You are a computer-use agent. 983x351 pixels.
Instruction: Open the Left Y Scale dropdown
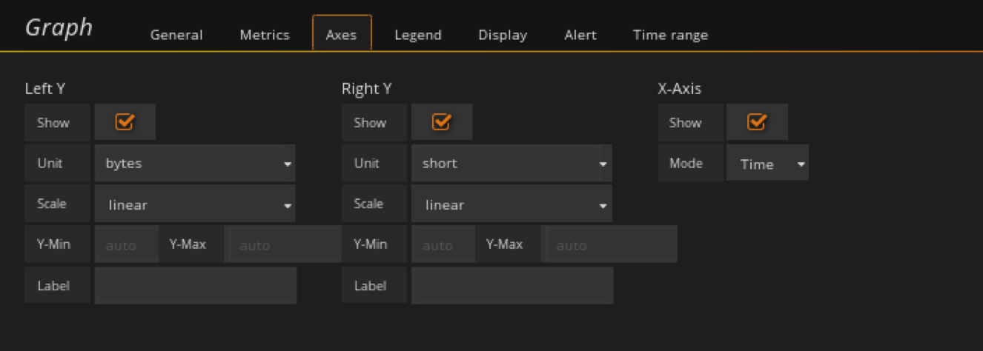click(195, 204)
